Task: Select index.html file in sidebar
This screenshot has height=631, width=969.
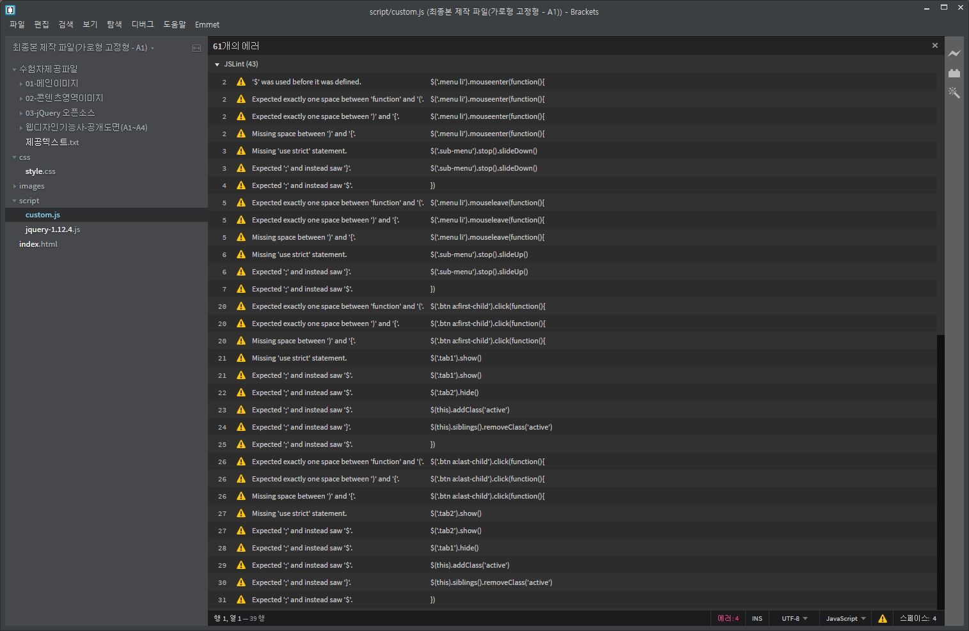Action: coord(38,244)
